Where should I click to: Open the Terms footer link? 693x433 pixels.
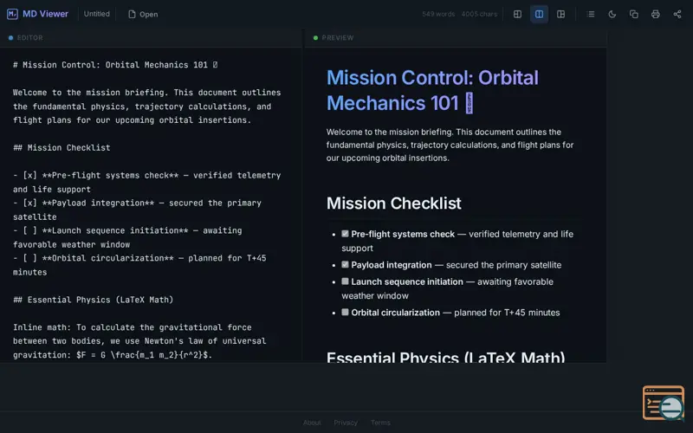point(380,423)
